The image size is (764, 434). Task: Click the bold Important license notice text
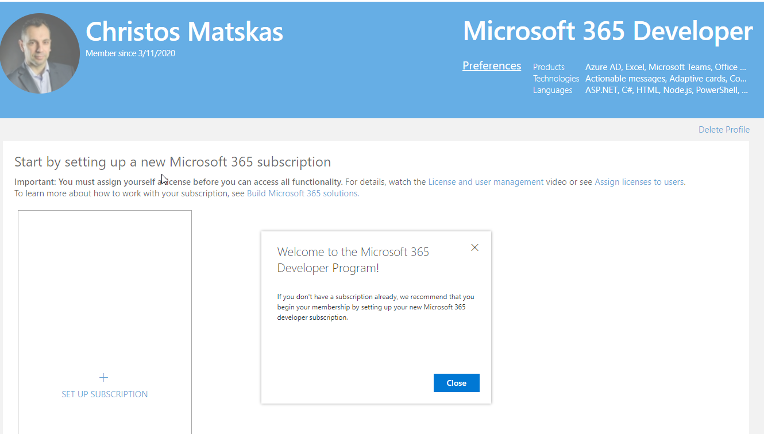179,182
